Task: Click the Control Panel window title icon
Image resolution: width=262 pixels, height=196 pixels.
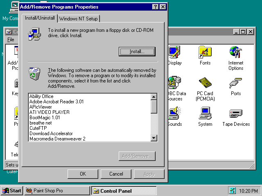Action: coord(9,32)
